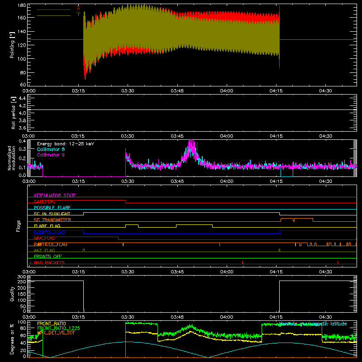This screenshot has height=362, width=362.
Task: Click the Quality curve drop near 03:16
Action: point(84,295)
